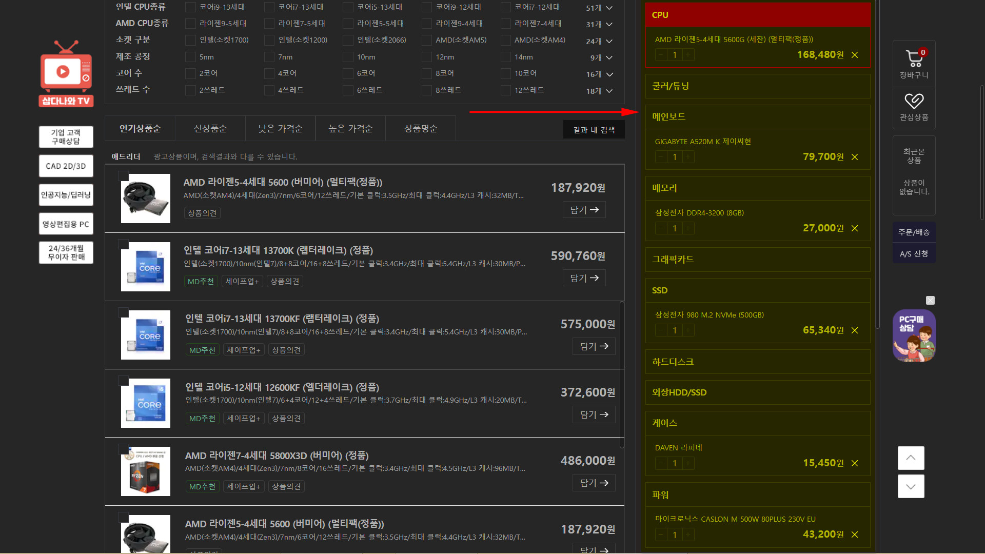Screen dimensions: 985x554
Task: Remove DAVEN 라피네 case with X icon
Action: [x=855, y=463]
